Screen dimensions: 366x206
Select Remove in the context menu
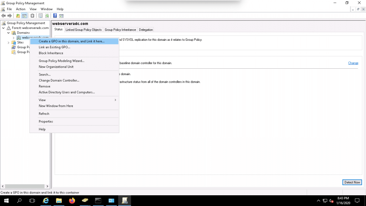pyautogui.click(x=74, y=87)
